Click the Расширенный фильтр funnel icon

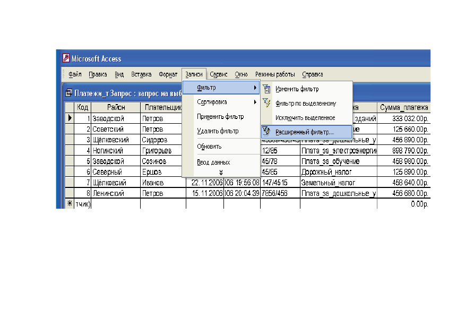266,131
